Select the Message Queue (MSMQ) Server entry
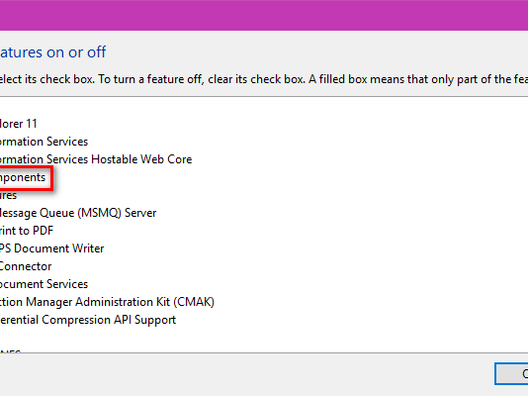 [x=78, y=213]
